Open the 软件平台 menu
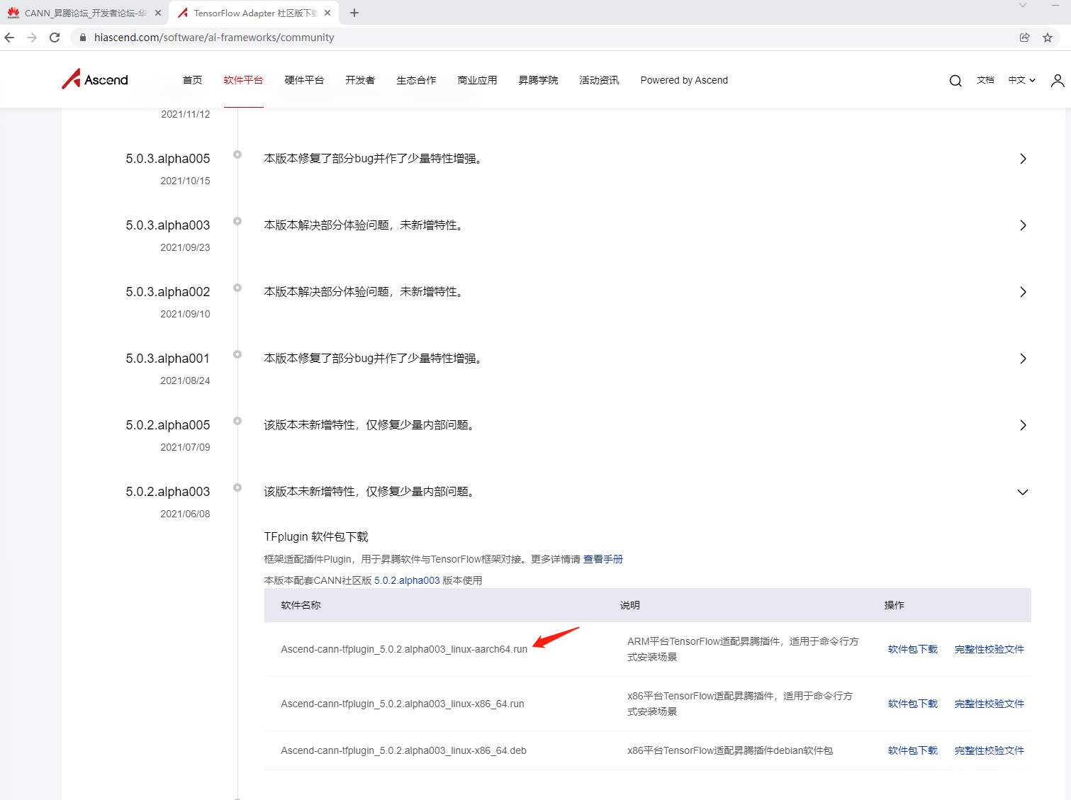Image resolution: width=1071 pixels, height=800 pixels. (x=243, y=80)
